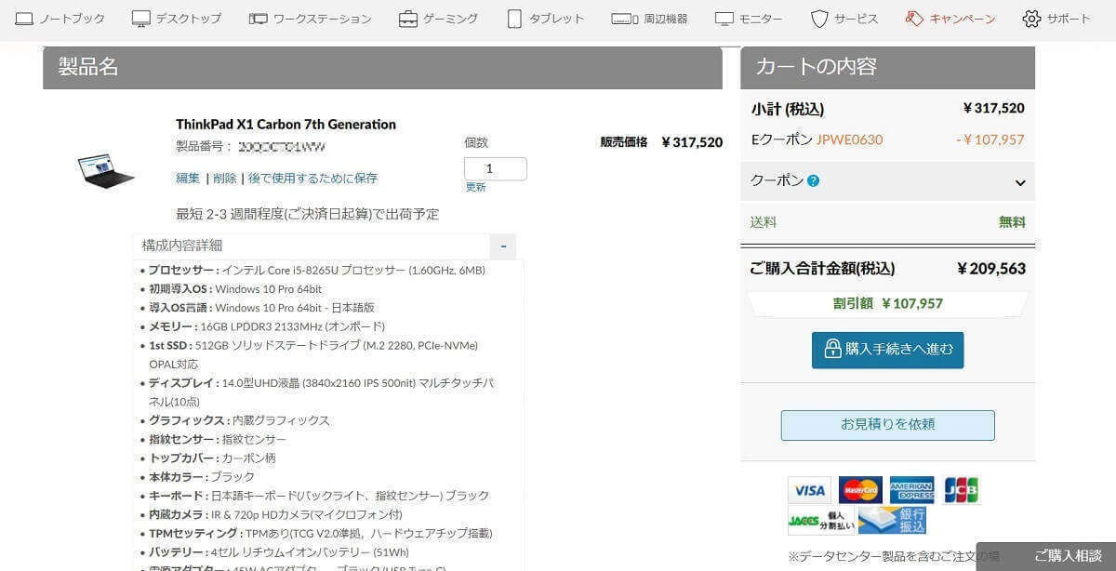Open the ノートブック menu label

tap(73, 19)
